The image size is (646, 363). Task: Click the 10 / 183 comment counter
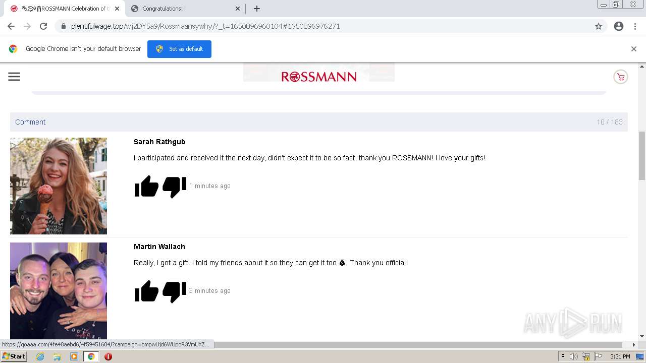tap(610, 122)
